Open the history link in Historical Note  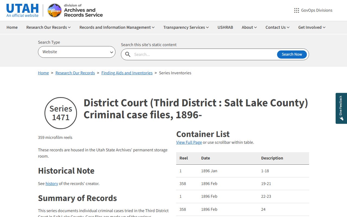coord(52,184)
